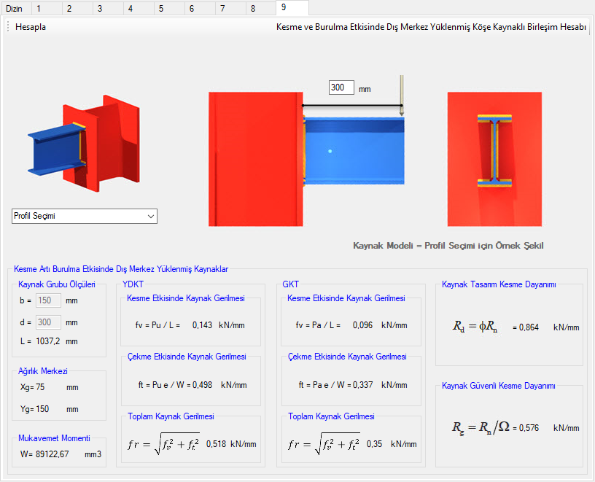Click the b = 150 input field
Image resolution: width=595 pixels, height=482 pixels.
tap(48, 300)
